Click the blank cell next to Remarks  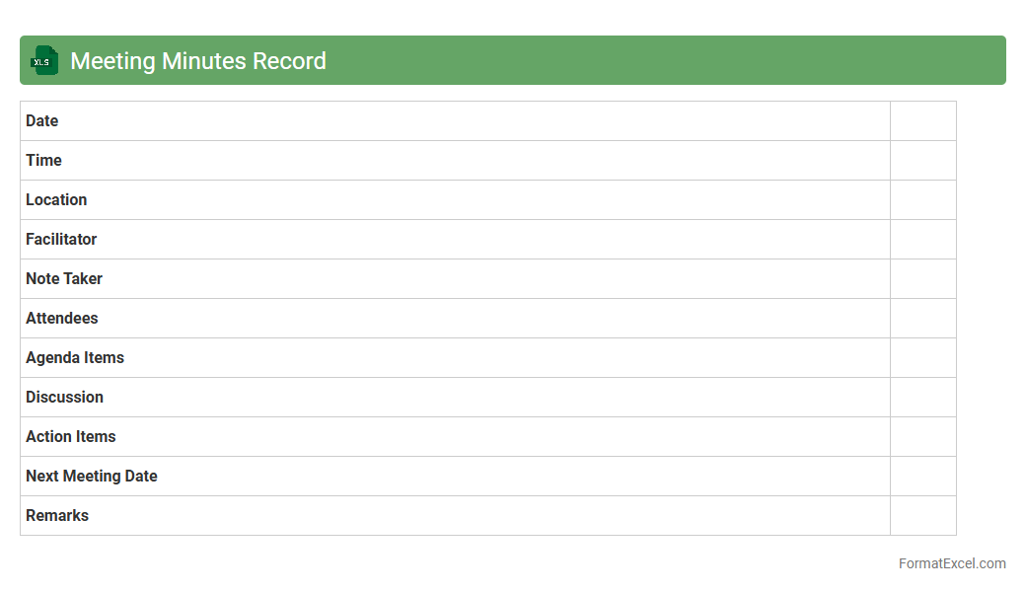922,516
